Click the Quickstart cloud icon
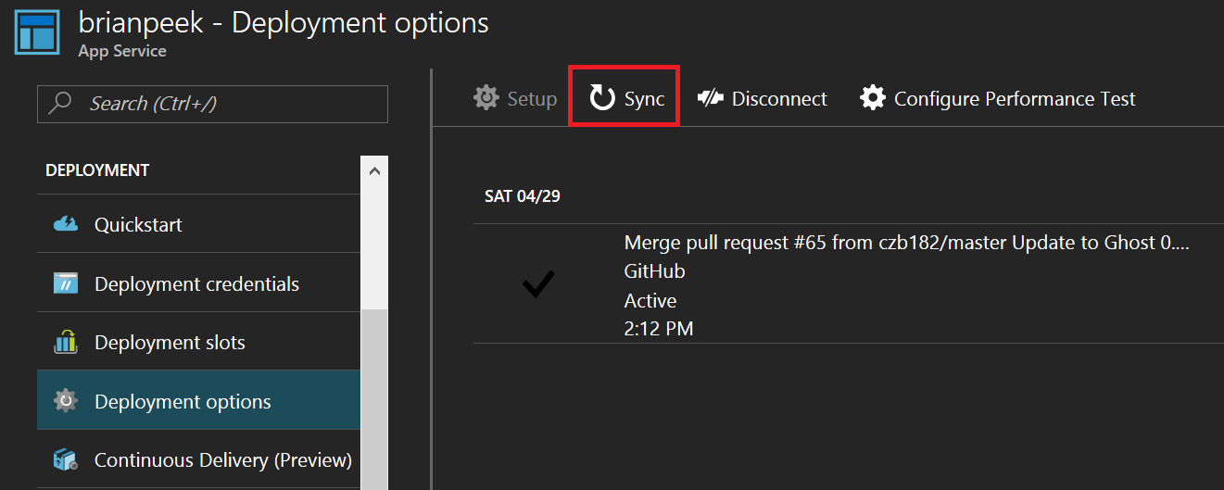This screenshot has height=490, width=1224. pyautogui.click(x=66, y=224)
